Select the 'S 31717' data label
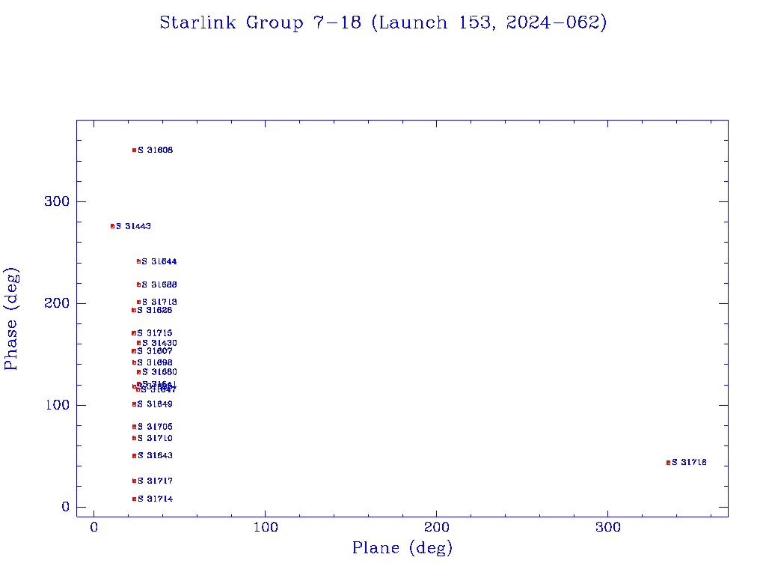The image size is (766, 575). pyautogui.click(x=155, y=481)
